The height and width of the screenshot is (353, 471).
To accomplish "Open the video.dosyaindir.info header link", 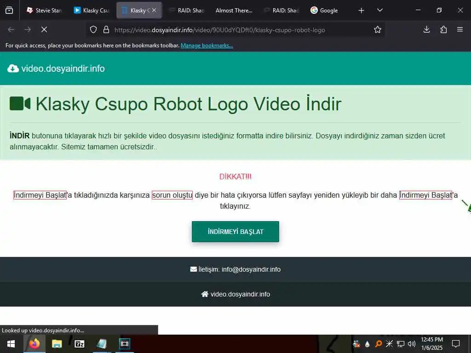I will 63,69.
